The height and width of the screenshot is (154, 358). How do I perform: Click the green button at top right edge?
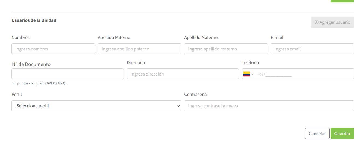tap(342, 1)
